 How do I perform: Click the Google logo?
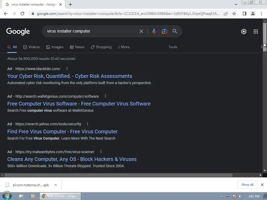coord(18,32)
